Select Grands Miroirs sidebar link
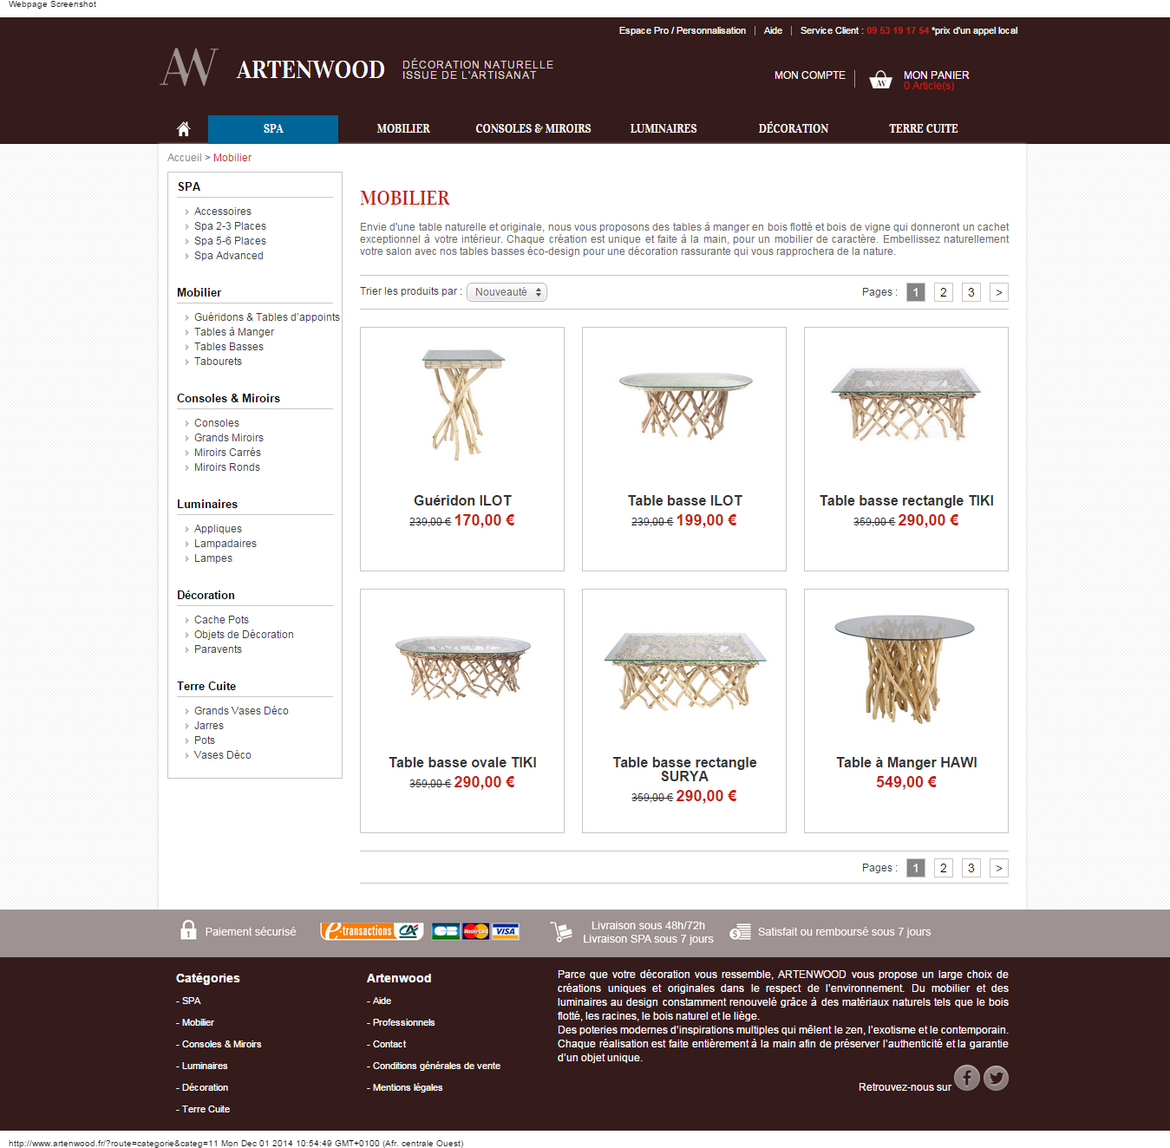 (229, 438)
